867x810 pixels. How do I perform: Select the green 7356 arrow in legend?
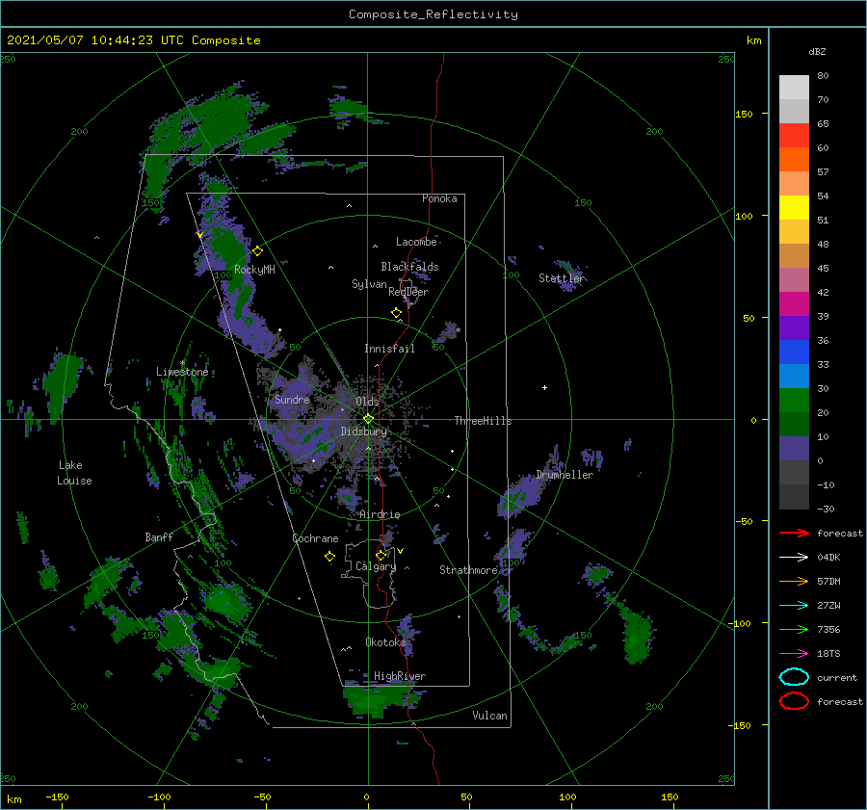coord(794,629)
